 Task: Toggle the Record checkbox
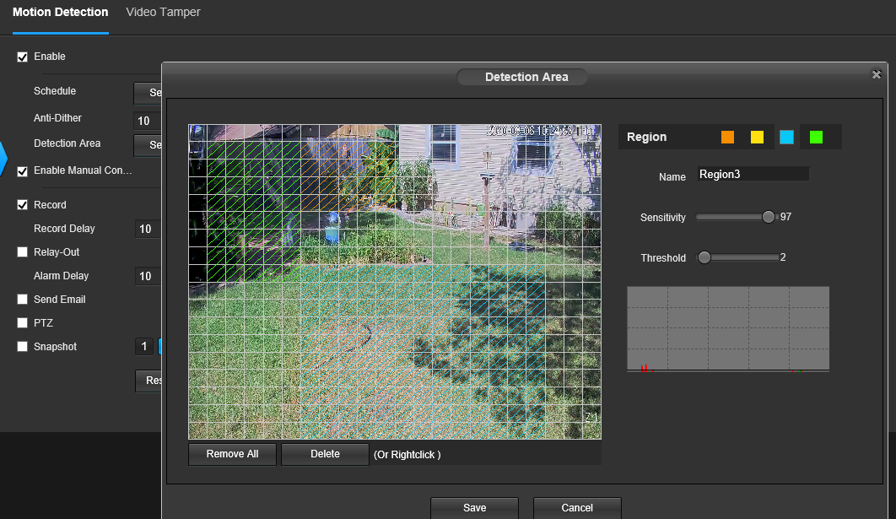point(22,204)
